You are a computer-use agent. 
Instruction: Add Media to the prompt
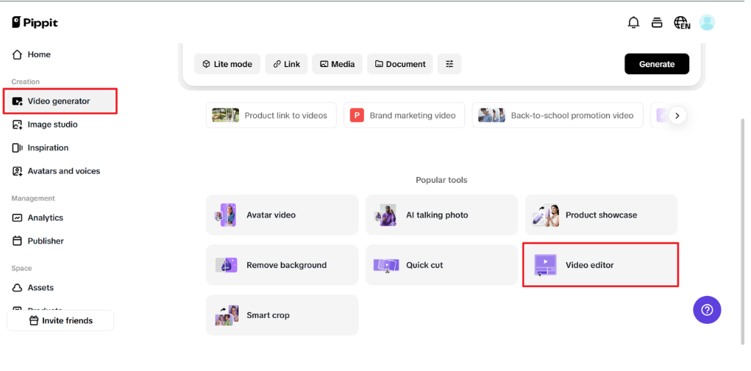tap(337, 64)
